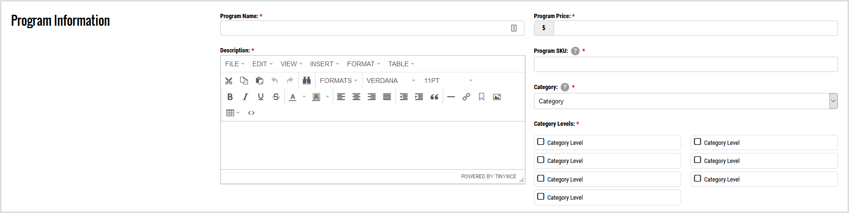Open the Table menu in the editor

tap(401, 64)
